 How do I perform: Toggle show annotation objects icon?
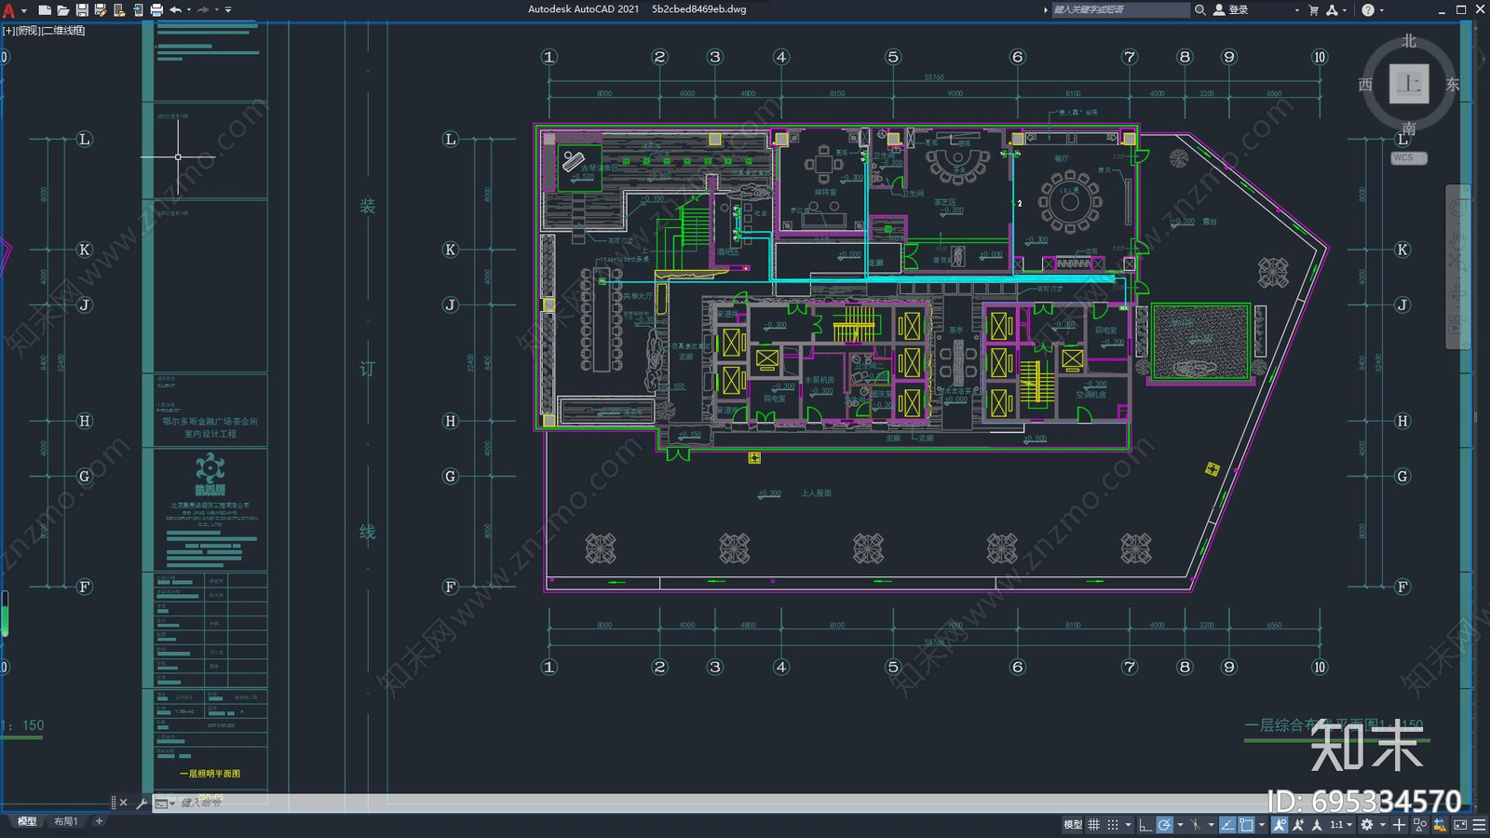[1280, 825]
